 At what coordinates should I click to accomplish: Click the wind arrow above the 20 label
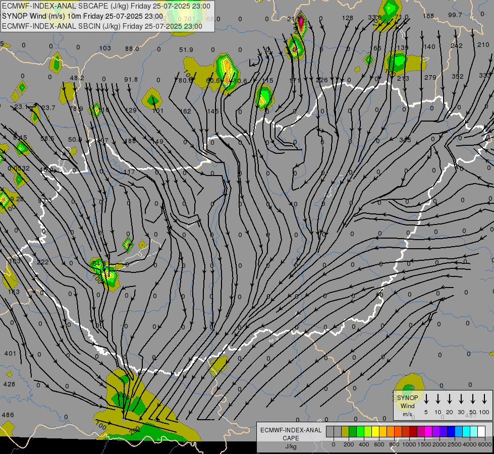(450, 399)
